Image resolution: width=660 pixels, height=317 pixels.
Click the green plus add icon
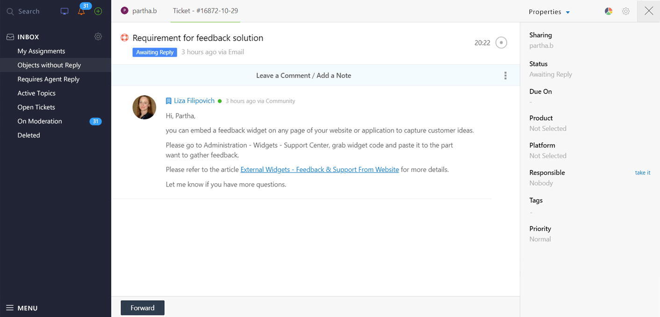click(98, 11)
